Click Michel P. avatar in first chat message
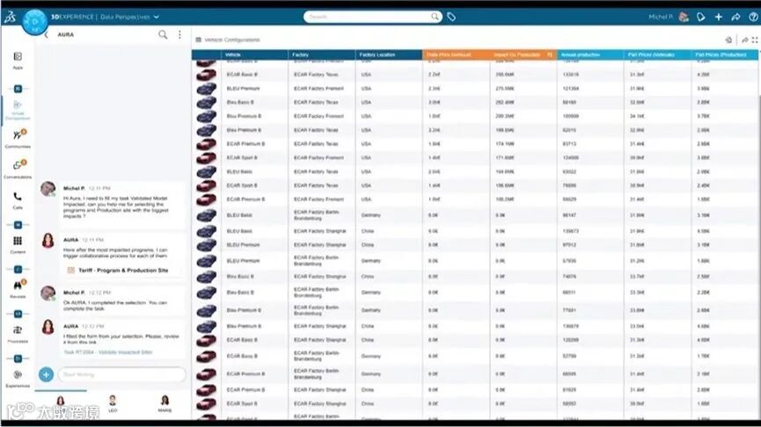This screenshot has height=427, width=761. (48, 189)
